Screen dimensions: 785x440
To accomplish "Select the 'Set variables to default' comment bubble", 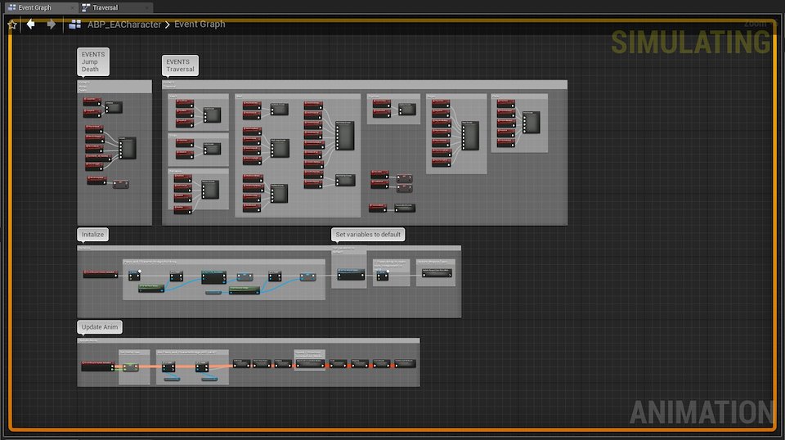I will click(368, 234).
